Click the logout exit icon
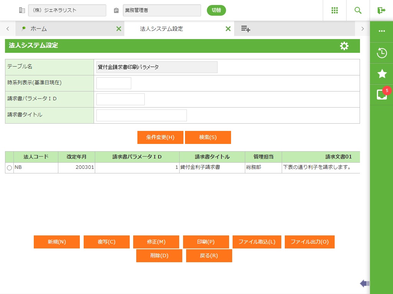393x294 pixels. click(381, 10)
